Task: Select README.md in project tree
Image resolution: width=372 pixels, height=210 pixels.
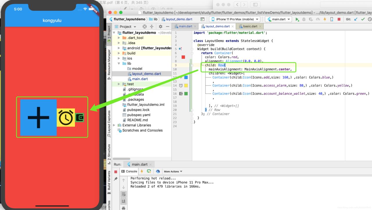Action: (x=135, y=120)
